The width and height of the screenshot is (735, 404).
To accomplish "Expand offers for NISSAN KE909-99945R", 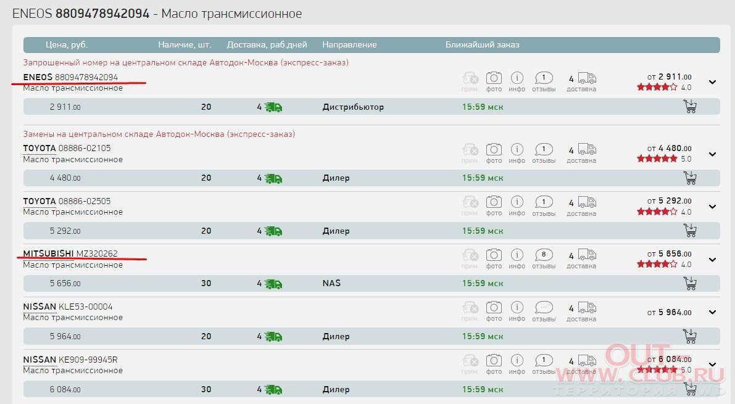I will tap(713, 365).
